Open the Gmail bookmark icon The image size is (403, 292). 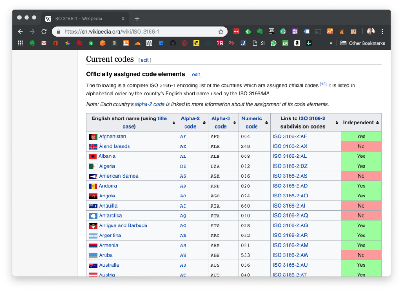(44, 43)
